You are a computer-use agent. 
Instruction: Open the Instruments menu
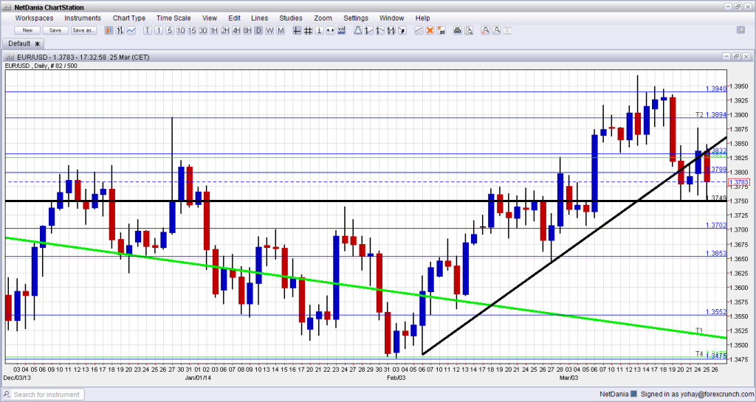[x=83, y=18]
